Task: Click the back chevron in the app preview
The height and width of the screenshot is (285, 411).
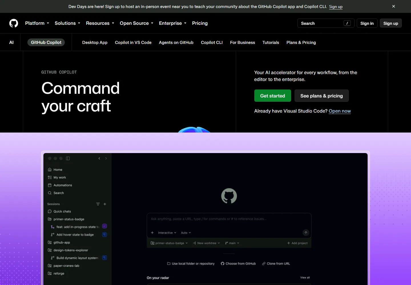Action: [x=99, y=158]
